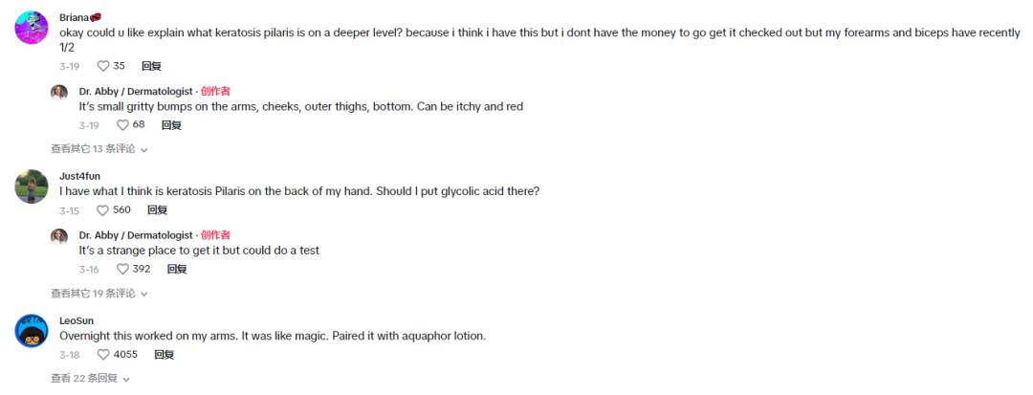Image resolution: width=1033 pixels, height=395 pixels.
Task: Click Dr. Abby's small avatar in second reply
Action: pos(59,236)
